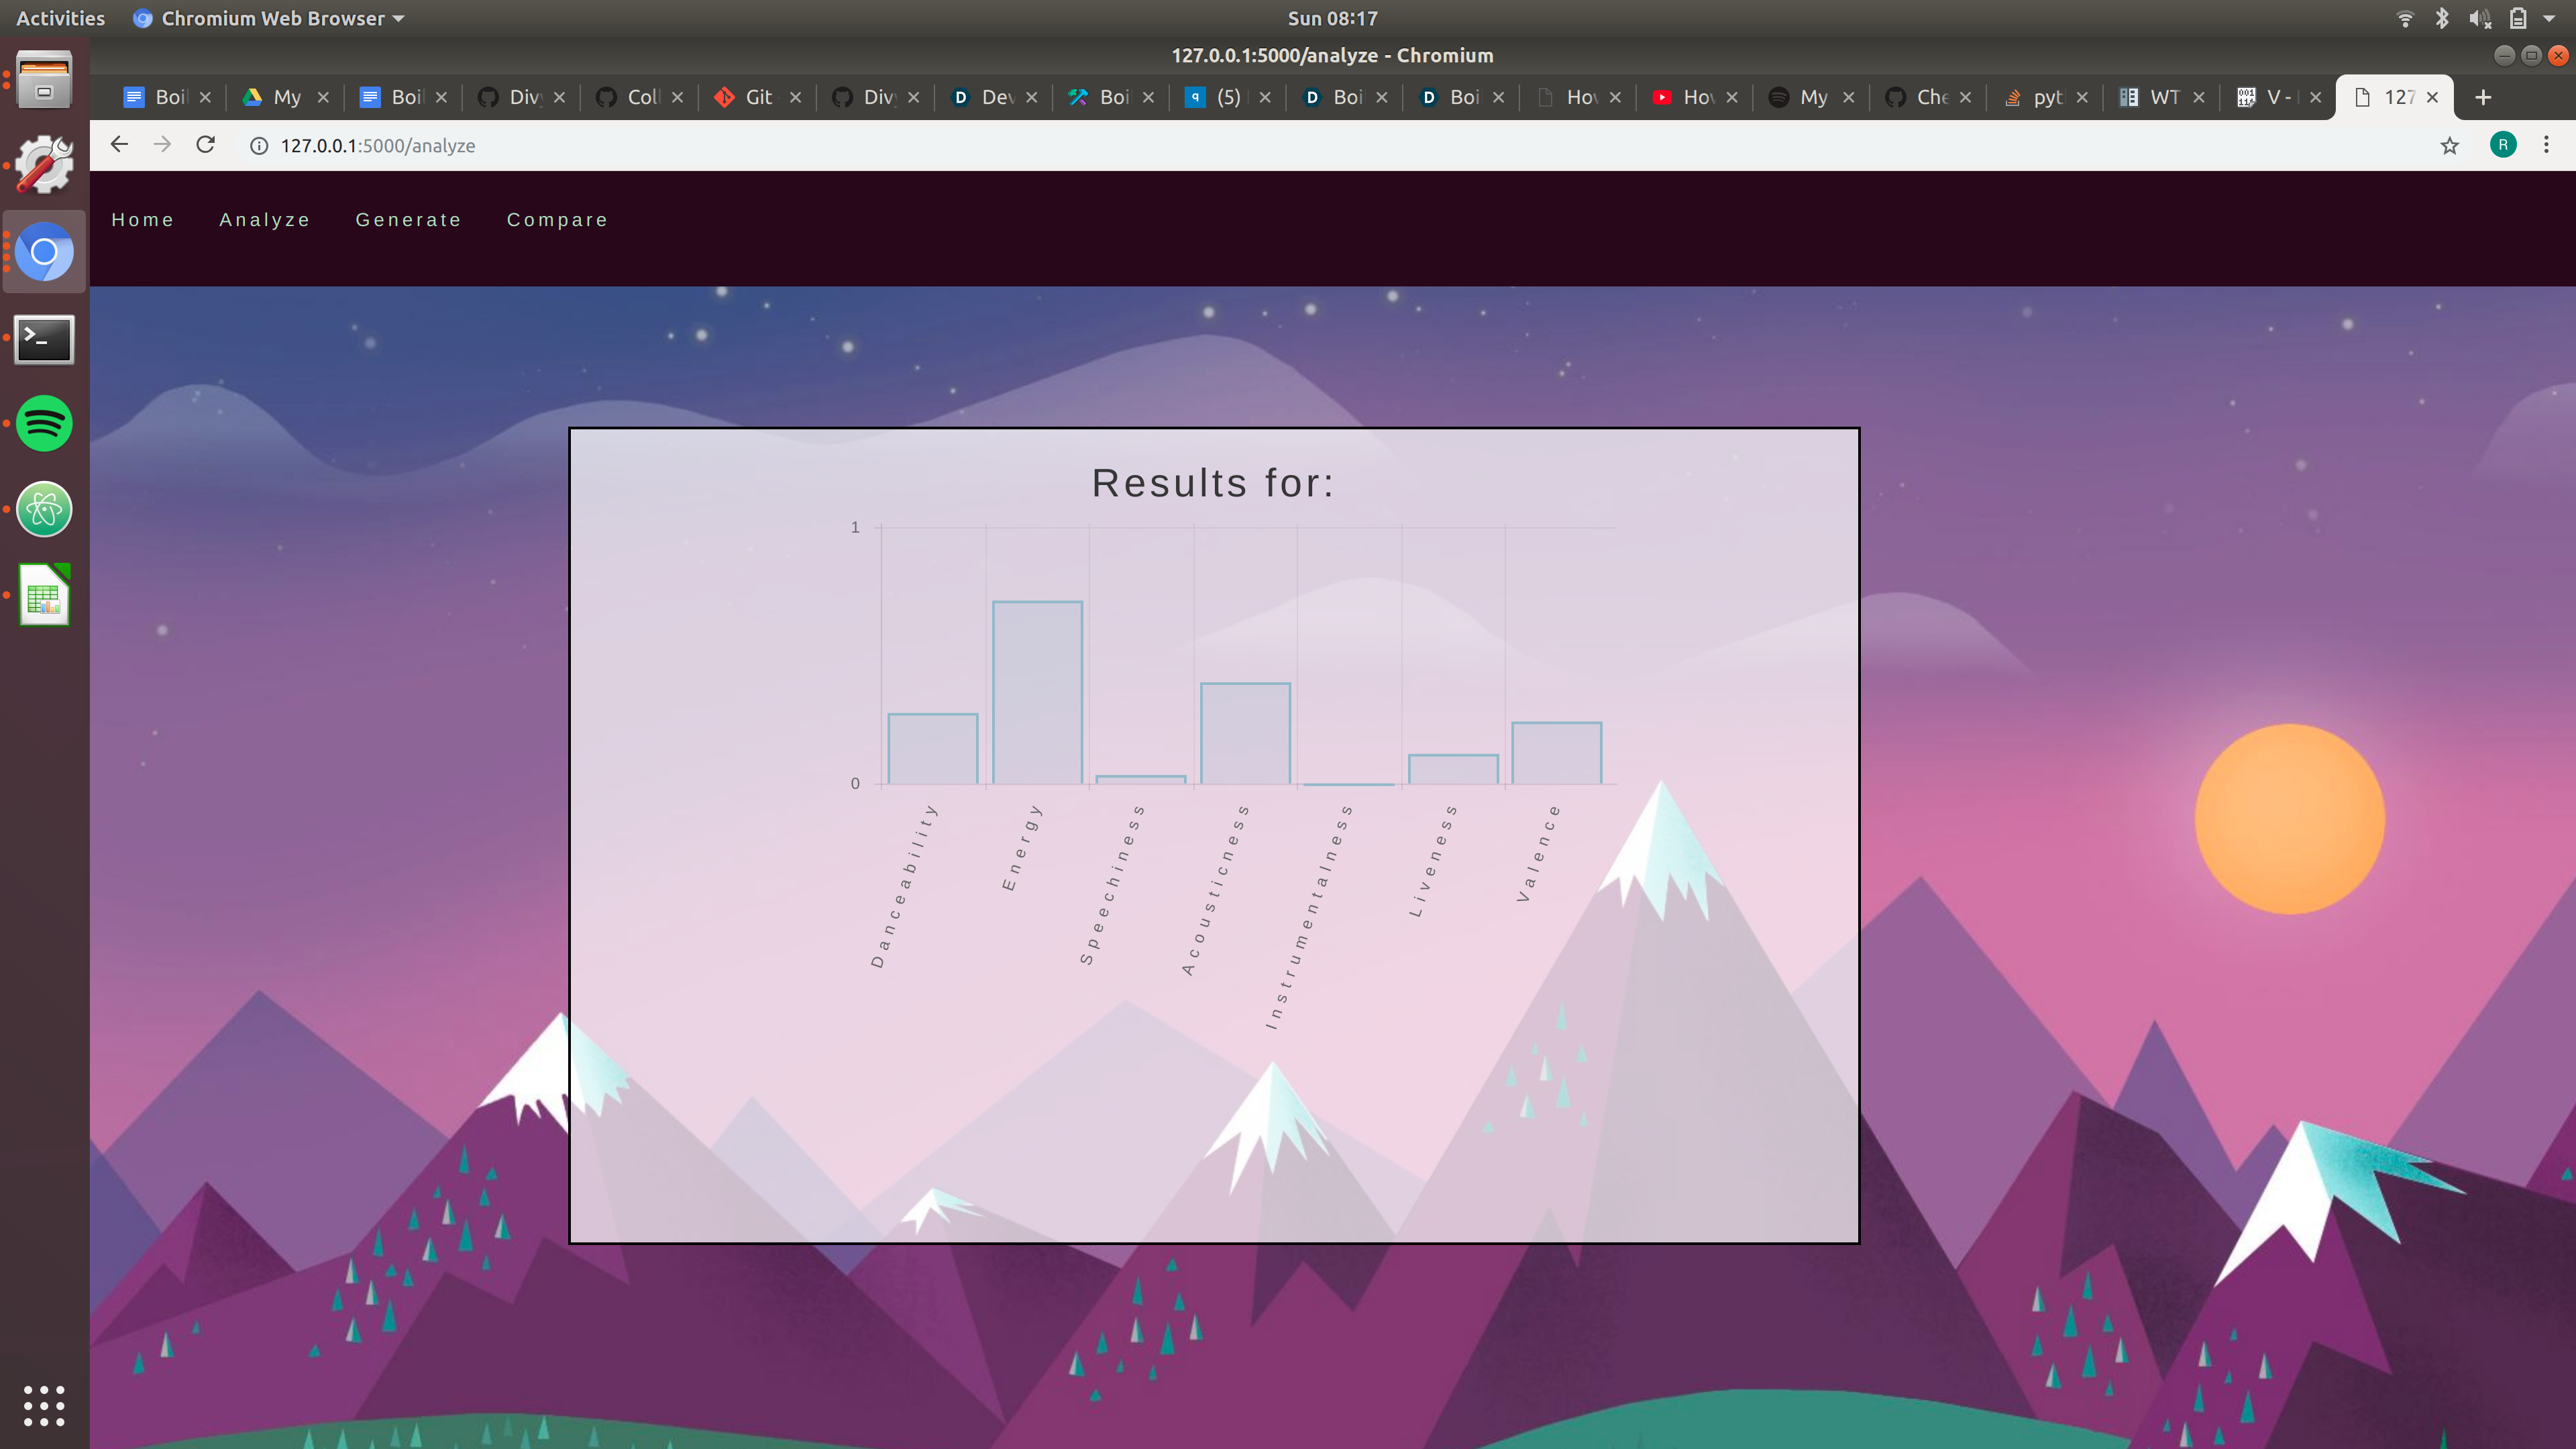Open the clock calendar dropdown
Viewport: 2576px width, 1449px height.
coord(1332,18)
